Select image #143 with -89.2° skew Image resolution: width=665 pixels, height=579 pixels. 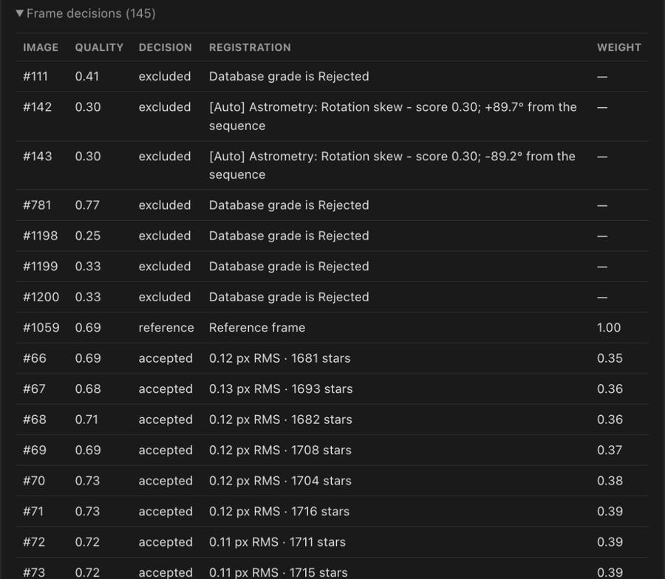(x=332, y=165)
